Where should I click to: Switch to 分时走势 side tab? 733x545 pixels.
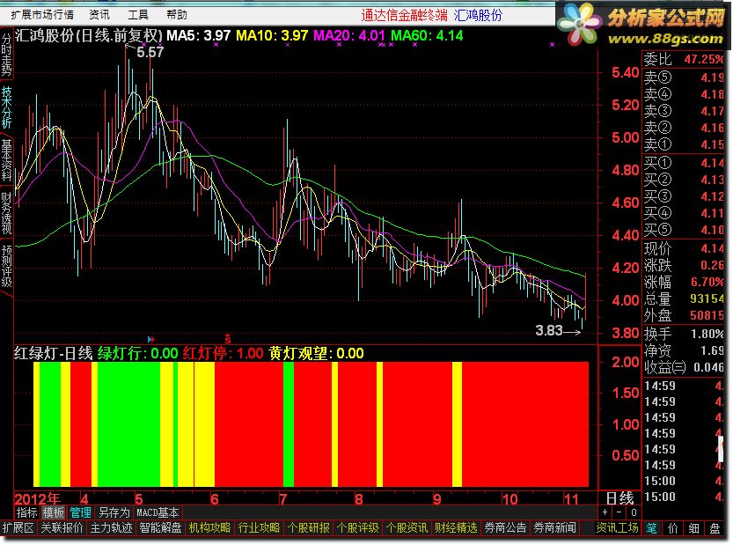point(6,55)
